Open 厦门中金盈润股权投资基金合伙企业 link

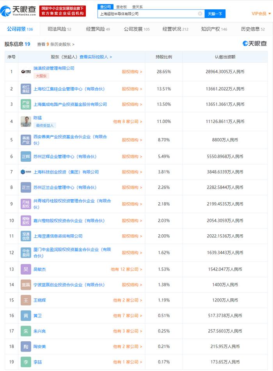pyautogui.click(x=72, y=253)
